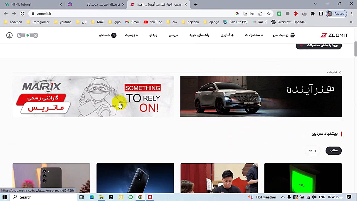Open زومیت من coffee cup link
Viewport: 357px width, 201px height.
[x=284, y=35]
